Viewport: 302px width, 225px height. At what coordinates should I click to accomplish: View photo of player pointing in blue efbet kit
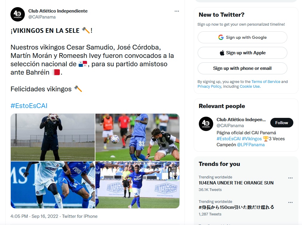point(137,185)
